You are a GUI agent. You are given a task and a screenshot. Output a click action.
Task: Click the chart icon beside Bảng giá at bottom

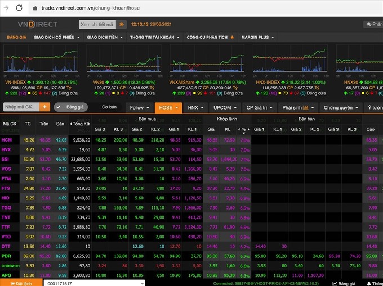pos(335,284)
